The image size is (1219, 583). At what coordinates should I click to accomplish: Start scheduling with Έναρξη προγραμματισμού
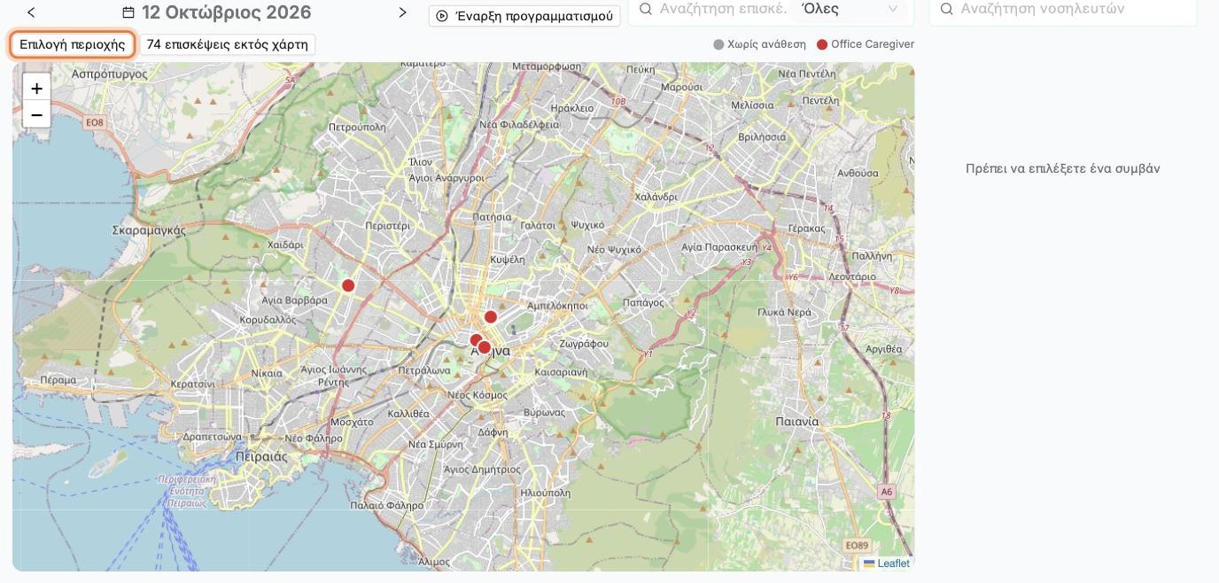point(524,16)
